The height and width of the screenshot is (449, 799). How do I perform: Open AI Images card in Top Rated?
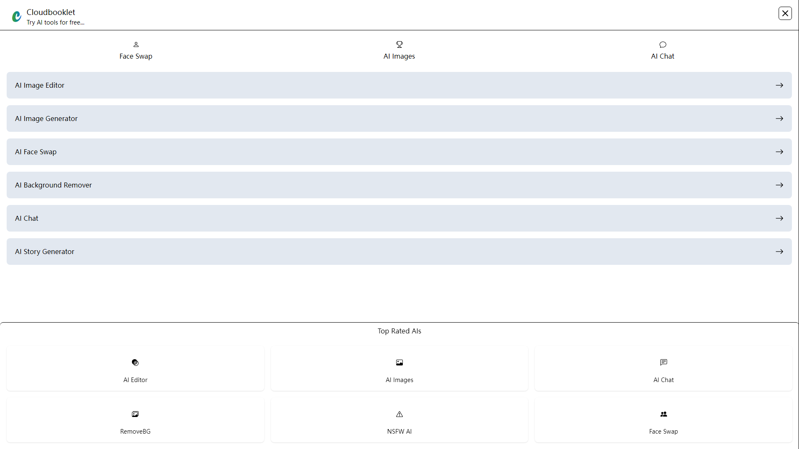click(399, 369)
